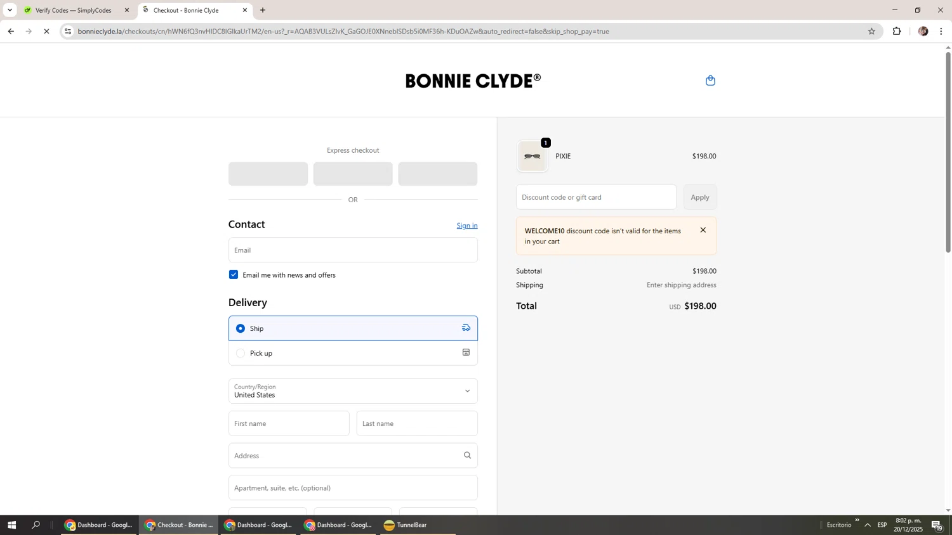Click the address search magnifier icon

pos(467,455)
